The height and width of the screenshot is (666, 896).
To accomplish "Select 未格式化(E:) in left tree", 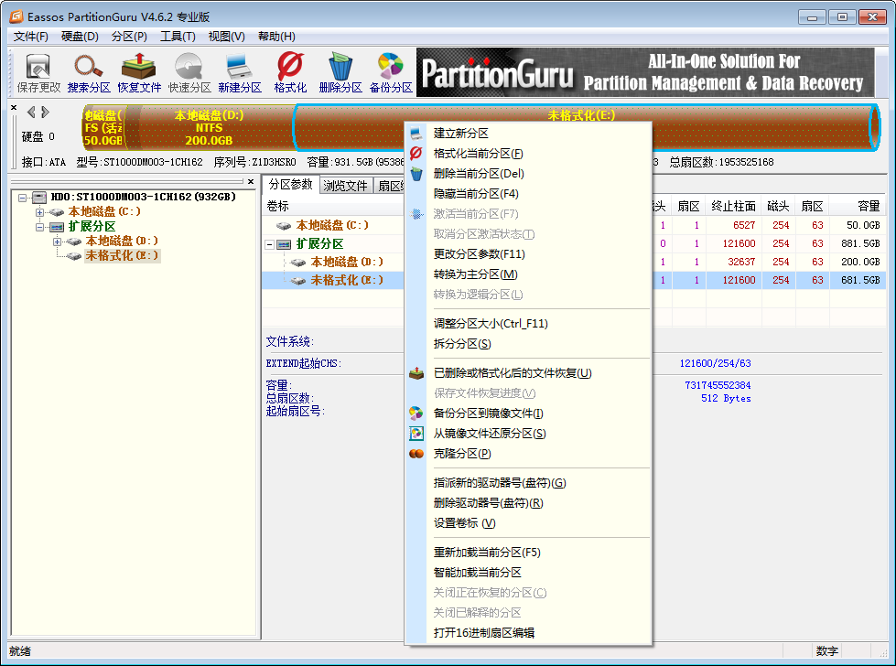I will pyautogui.click(x=122, y=256).
